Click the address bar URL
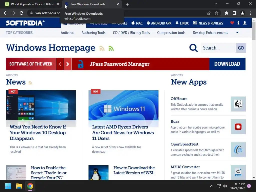 point(48,13)
